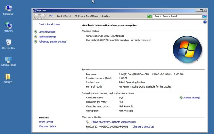Viewport: 214px width, 134px height.
Task: Click Change product key link
Action: click(143, 126)
